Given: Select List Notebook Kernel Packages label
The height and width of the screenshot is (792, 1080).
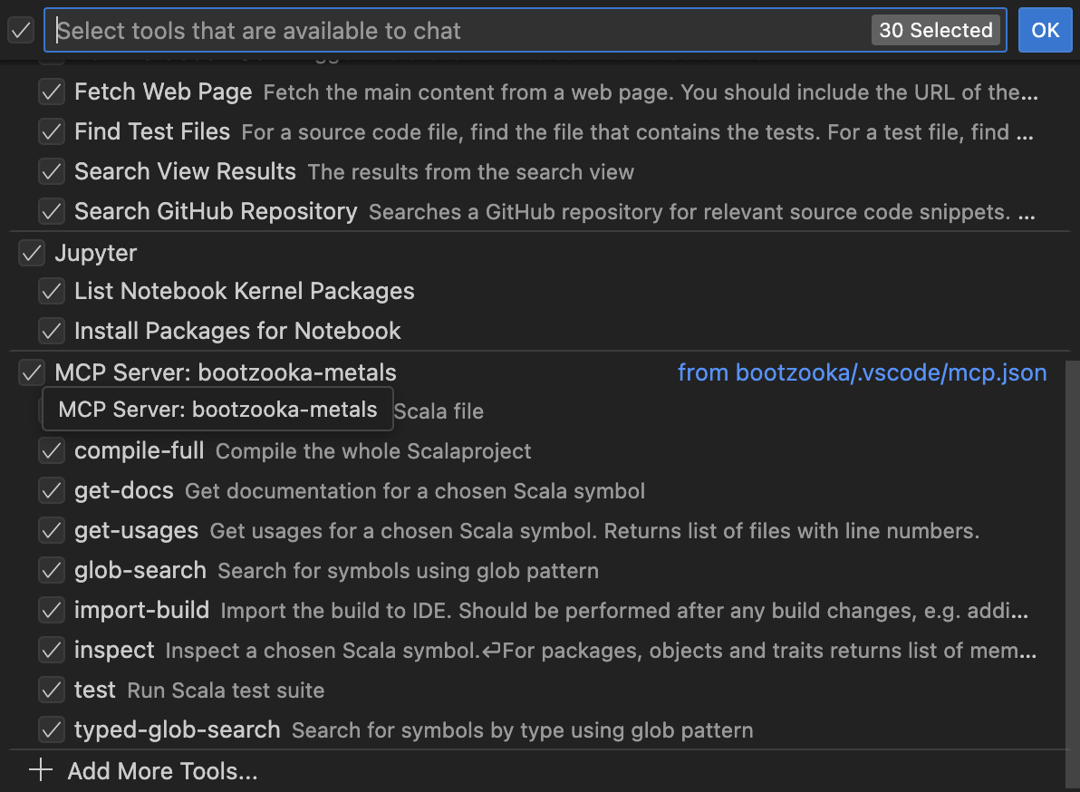Looking at the screenshot, I should [245, 291].
